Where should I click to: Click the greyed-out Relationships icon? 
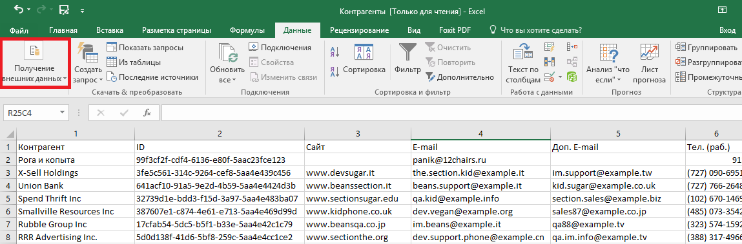click(x=572, y=62)
